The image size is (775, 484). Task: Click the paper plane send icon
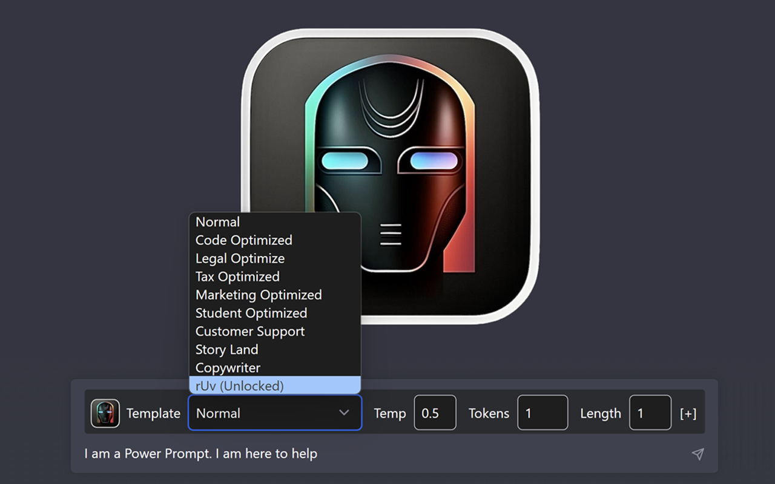[697, 453]
